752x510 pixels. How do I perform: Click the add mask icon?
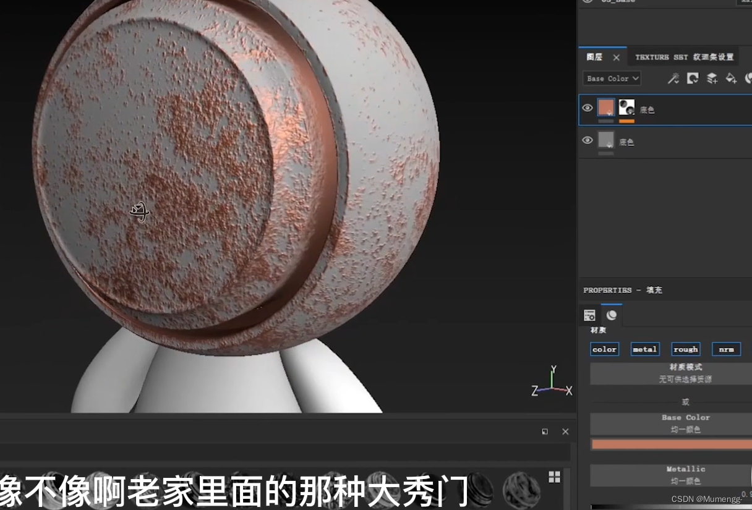tap(693, 79)
